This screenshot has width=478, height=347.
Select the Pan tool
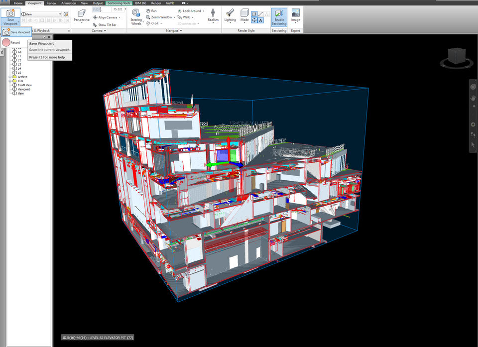coord(151,10)
